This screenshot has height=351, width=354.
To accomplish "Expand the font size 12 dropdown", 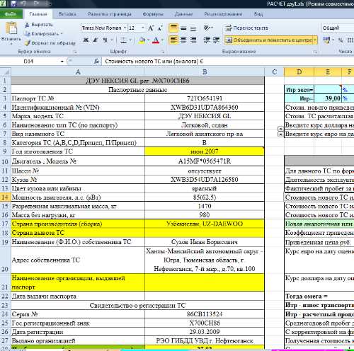I will click(x=143, y=28).
